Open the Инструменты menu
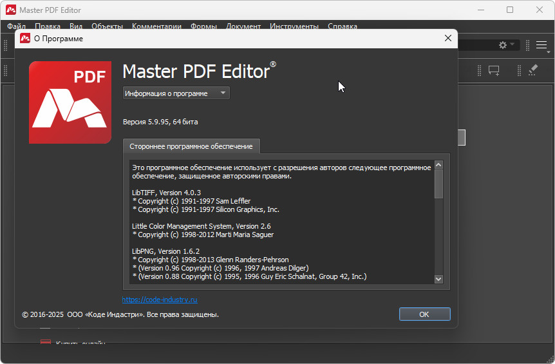This screenshot has width=555, height=364. coord(294,26)
